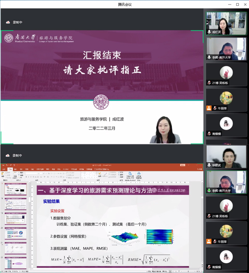249x273 pixels.
Task: Click the cloud recording icon in top panel
Action: [8, 22]
